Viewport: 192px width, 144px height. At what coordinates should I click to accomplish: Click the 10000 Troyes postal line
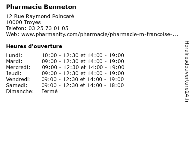click(x=23, y=22)
